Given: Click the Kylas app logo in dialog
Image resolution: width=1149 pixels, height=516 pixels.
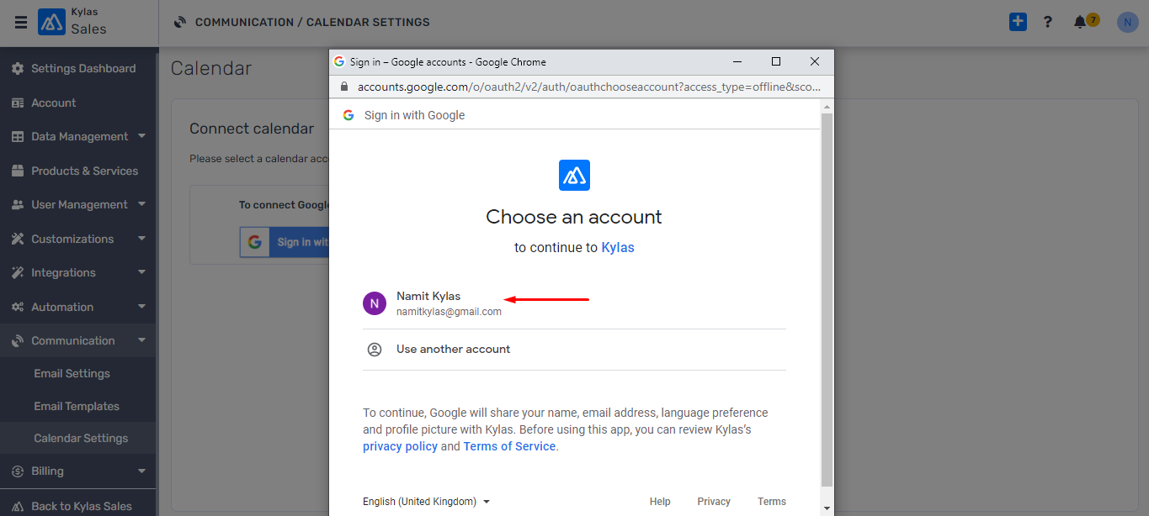Looking at the screenshot, I should coord(574,175).
